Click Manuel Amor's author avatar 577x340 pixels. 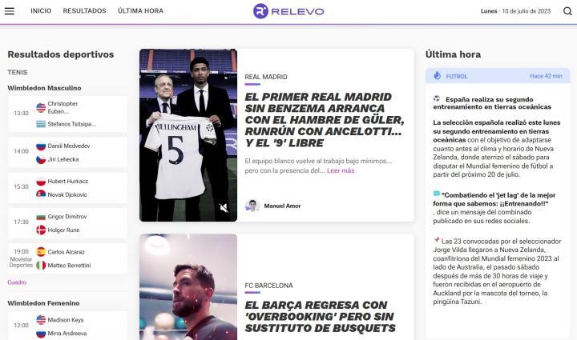click(x=252, y=206)
